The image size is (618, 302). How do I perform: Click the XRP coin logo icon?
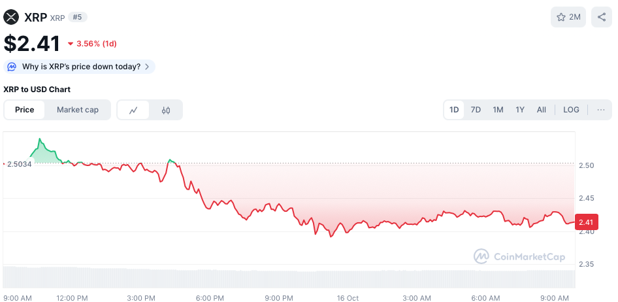click(x=12, y=17)
